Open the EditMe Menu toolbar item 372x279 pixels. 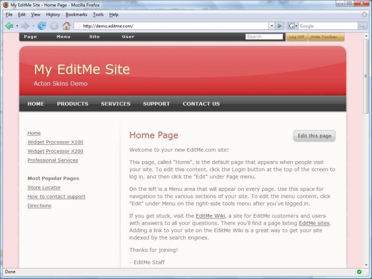[x=63, y=37]
